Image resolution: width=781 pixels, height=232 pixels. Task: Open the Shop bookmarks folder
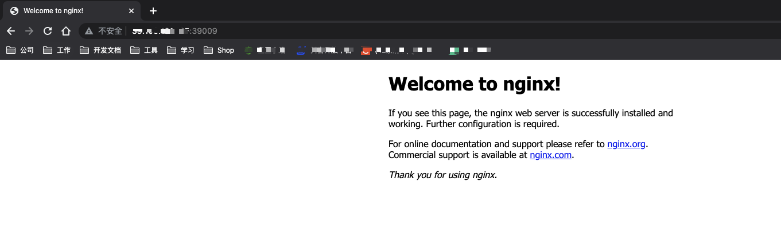[x=219, y=50]
